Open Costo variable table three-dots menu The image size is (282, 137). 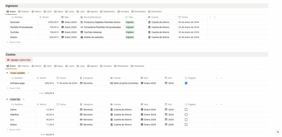point(221,78)
